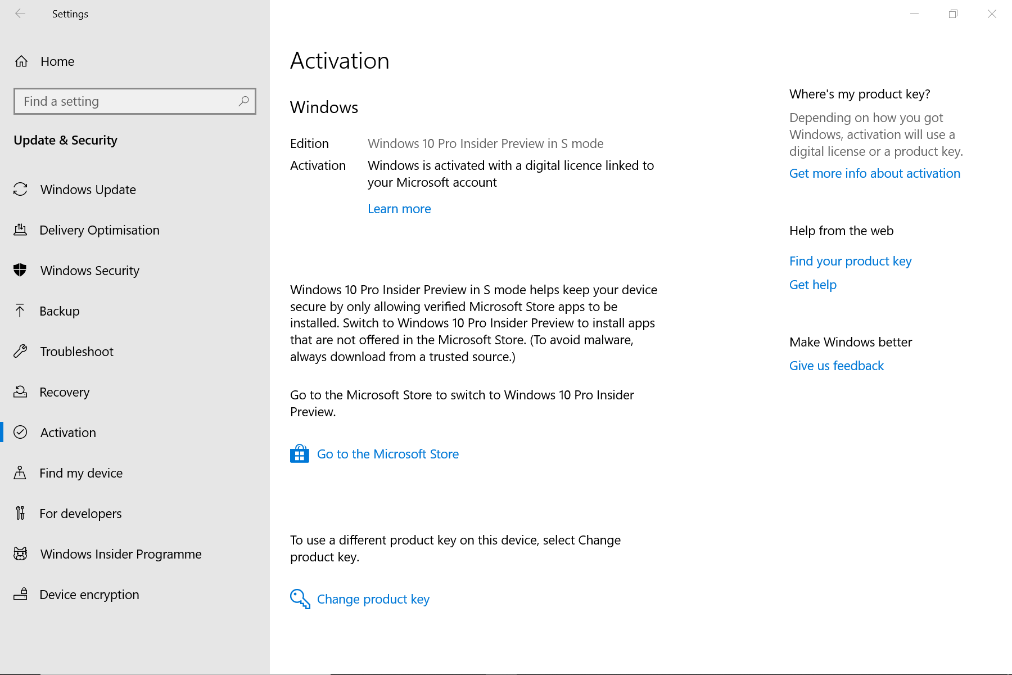This screenshot has height=675, width=1012.
Task: Click the Delivery Optimisation icon
Action: (x=20, y=229)
